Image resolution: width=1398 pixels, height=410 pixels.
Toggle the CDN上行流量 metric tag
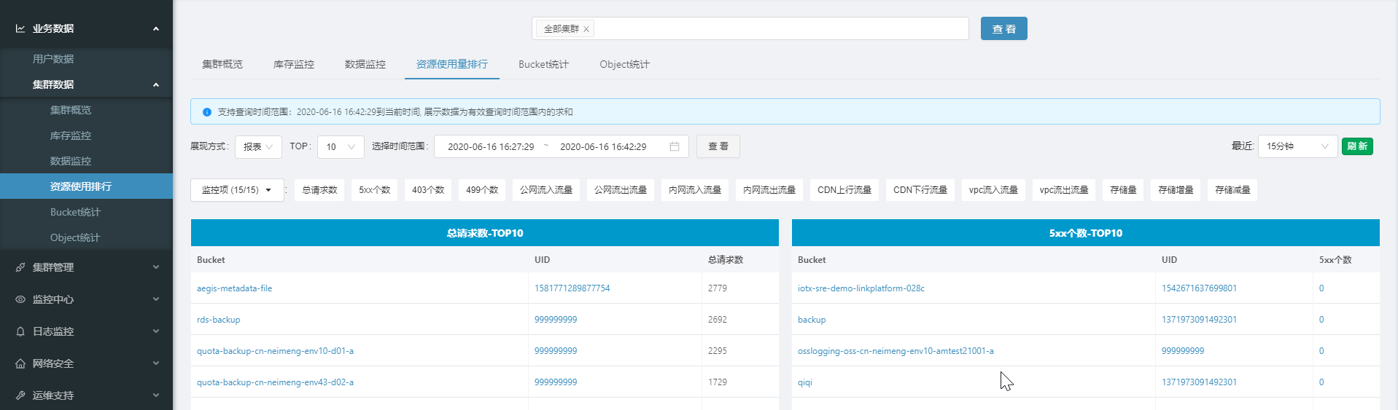click(x=844, y=190)
